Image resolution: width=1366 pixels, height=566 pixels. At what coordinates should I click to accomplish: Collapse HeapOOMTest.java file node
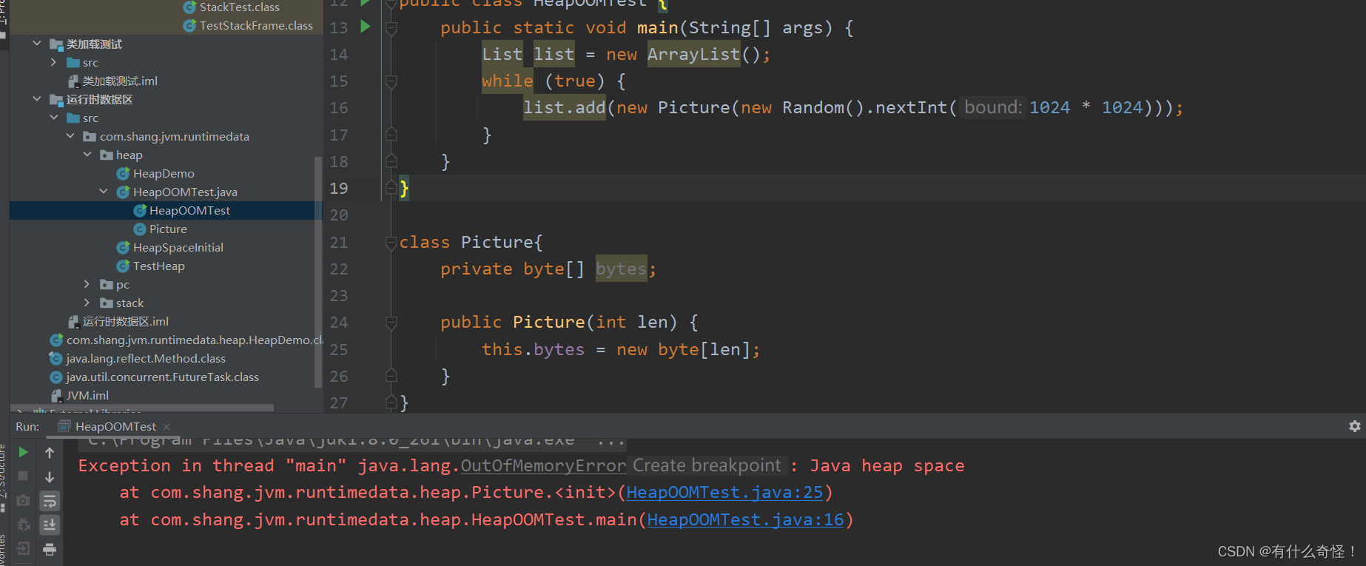[104, 192]
